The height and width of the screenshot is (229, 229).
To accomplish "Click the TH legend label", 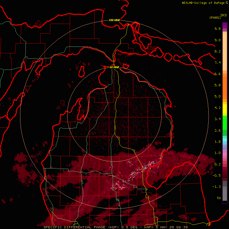I will (x=219, y=198).
